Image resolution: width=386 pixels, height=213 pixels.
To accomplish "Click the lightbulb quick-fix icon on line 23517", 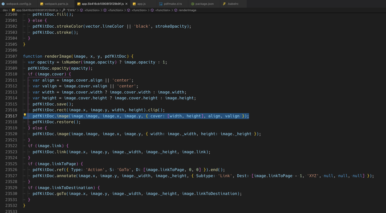I will [25, 115].
